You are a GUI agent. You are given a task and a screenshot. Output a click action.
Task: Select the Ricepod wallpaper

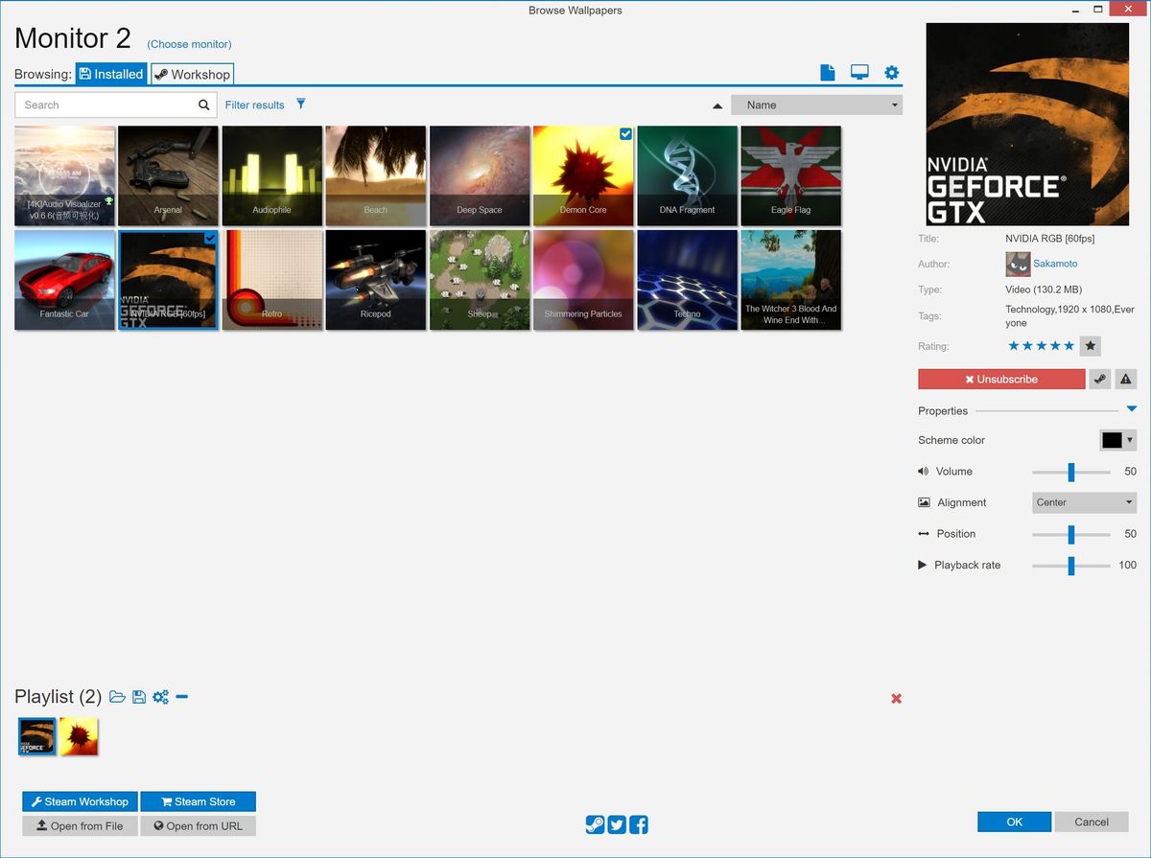(376, 280)
